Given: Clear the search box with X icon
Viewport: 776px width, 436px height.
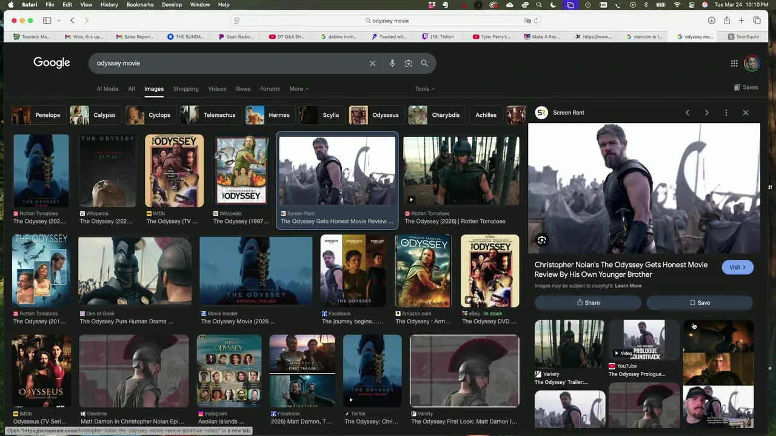Looking at the screenshot, I should (x=372, y=63).
